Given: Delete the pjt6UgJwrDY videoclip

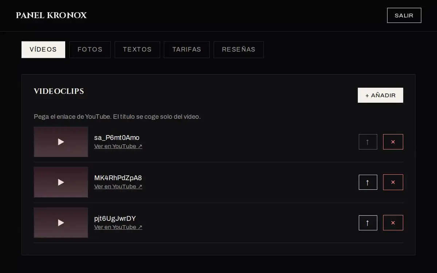Looking at the screenshot, I should (393, 223).
